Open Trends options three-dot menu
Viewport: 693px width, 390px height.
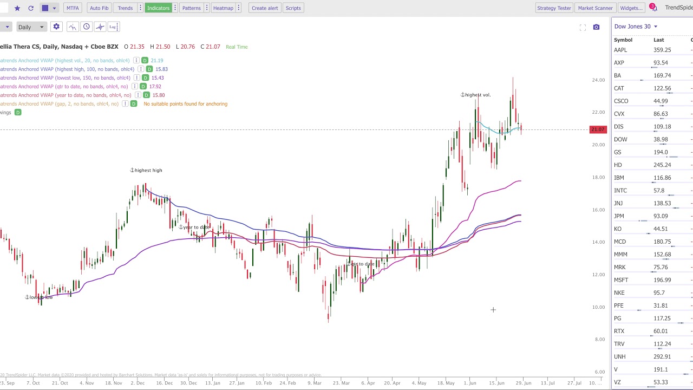point(140,8)
